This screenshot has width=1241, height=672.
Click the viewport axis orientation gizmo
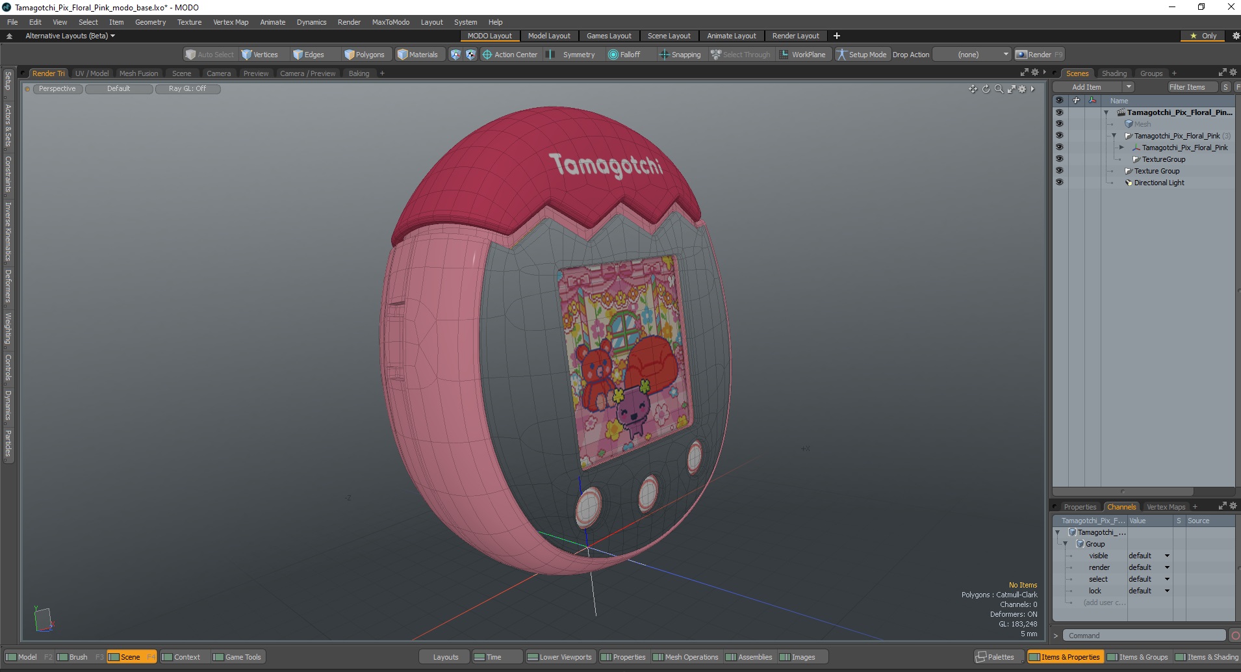coord(44,619)
